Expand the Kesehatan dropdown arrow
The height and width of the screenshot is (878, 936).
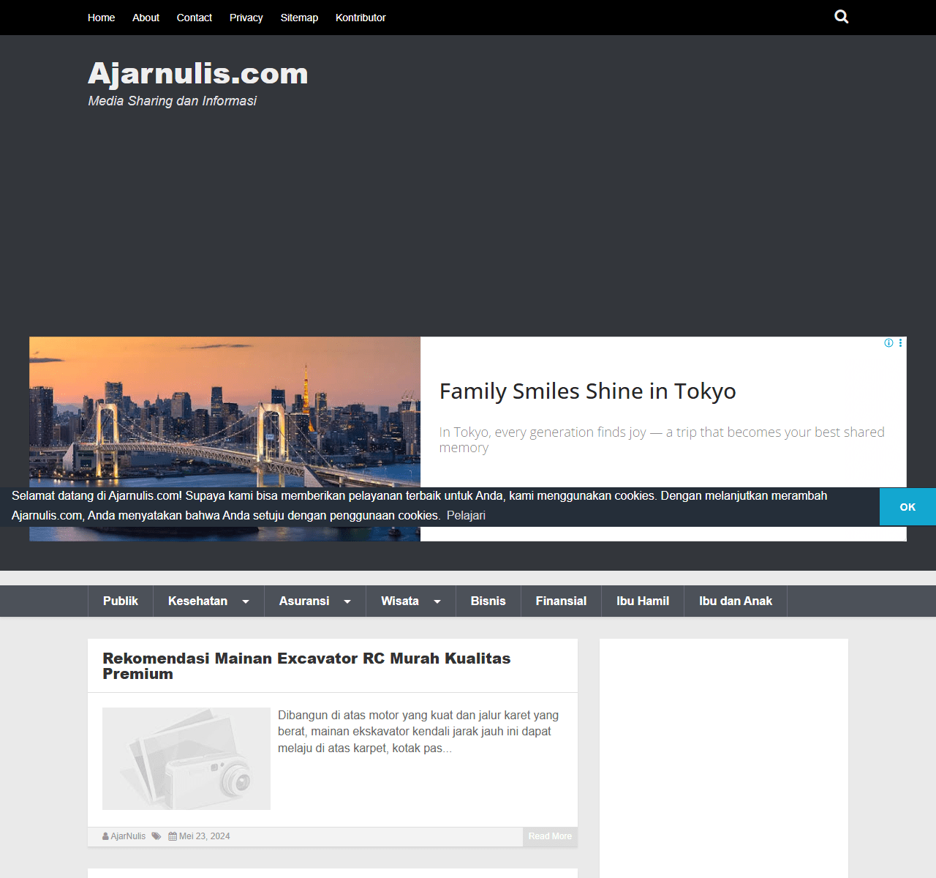(246, 601)
